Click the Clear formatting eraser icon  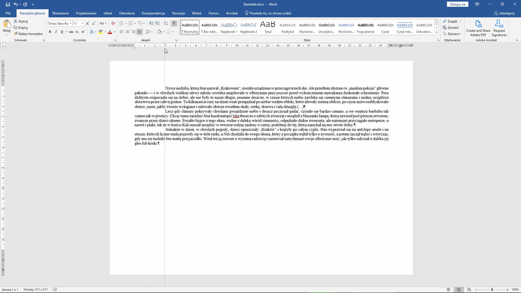(114, 23)
